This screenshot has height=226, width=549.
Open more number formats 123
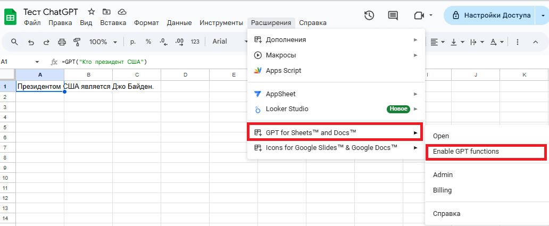(195, 41)
